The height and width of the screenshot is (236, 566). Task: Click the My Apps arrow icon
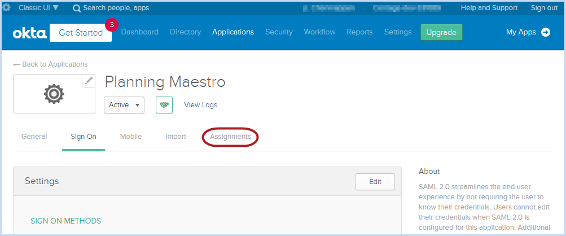click(546, 32)
